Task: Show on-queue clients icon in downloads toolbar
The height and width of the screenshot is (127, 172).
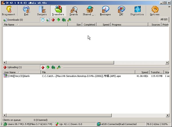Action: (64, 20)
